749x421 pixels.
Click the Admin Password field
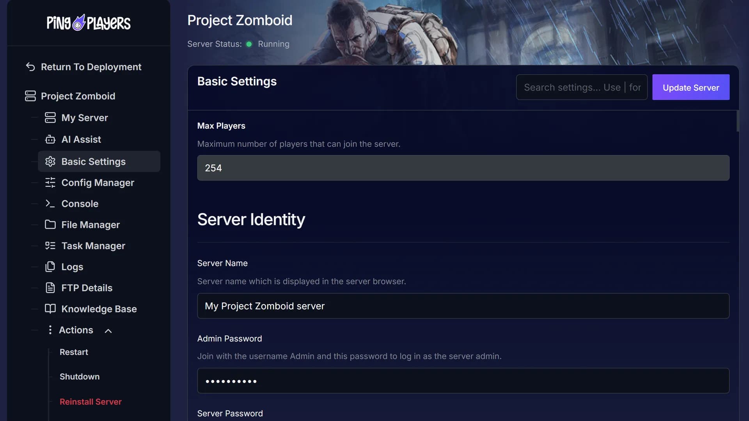(x=463, y=381)
